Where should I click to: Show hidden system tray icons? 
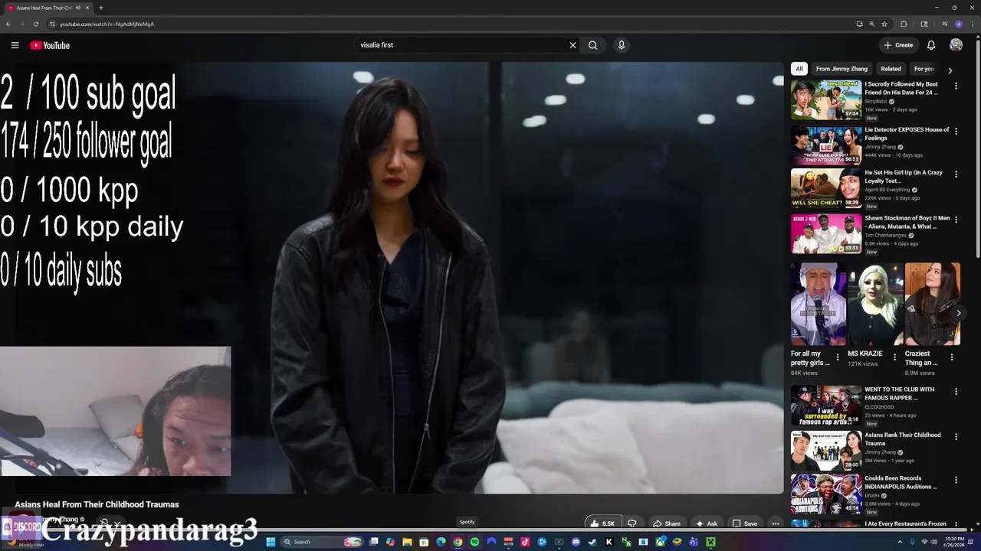[x=900, y=542]
